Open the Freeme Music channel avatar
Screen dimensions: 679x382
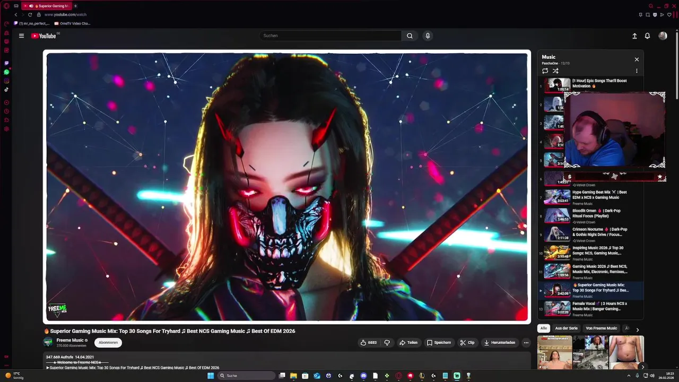pos(48,342)
